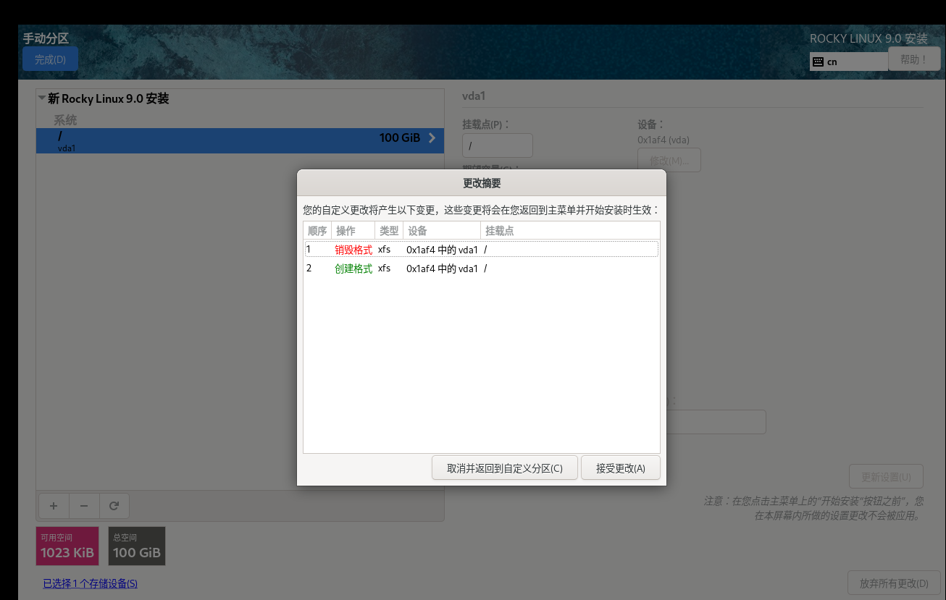The height and width of the screenshot is (600, 946).
Task: Select the / vda1 partition row
Action: tap(240, 140)
